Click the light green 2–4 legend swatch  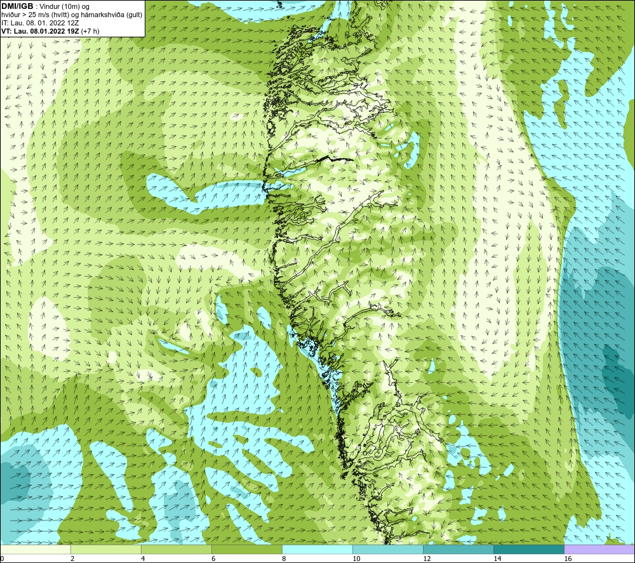click(x=106, y=549)
